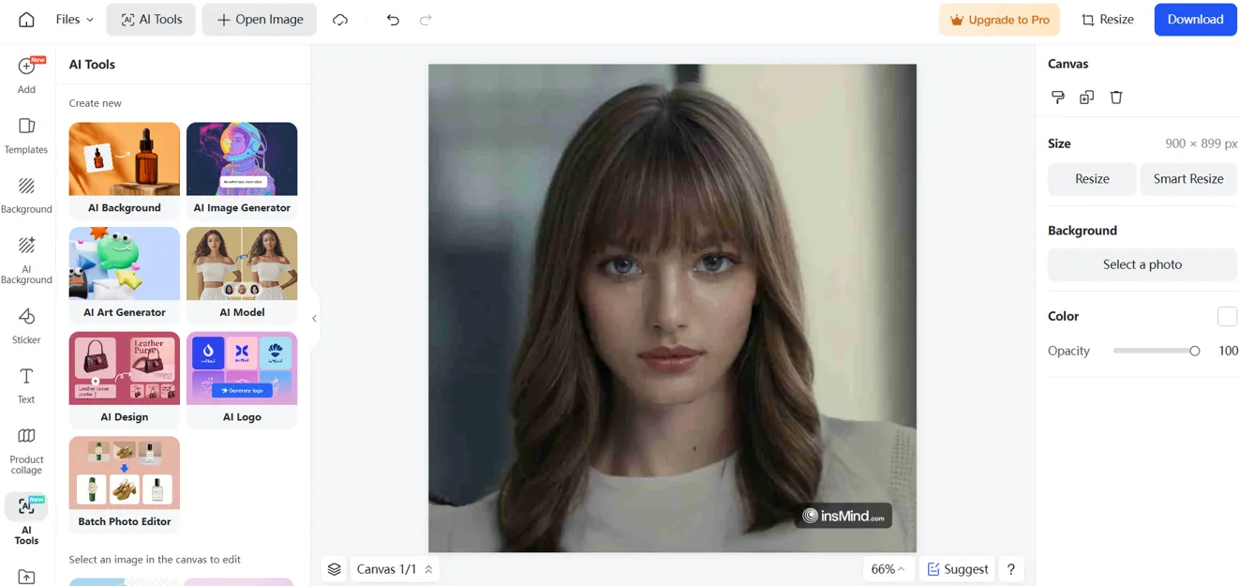Choose the AI Image Generator card
Viewport: 1239px width, 586px height.
tap(242, 170)
